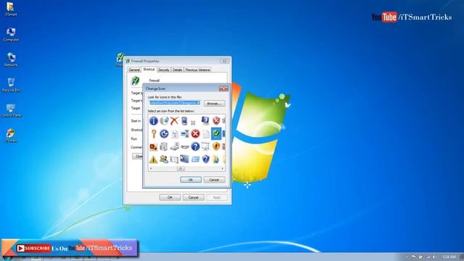This screenshot has width=464, height=261.
Task: Open the Control Panel desktop icon
Action: [11, 111]
